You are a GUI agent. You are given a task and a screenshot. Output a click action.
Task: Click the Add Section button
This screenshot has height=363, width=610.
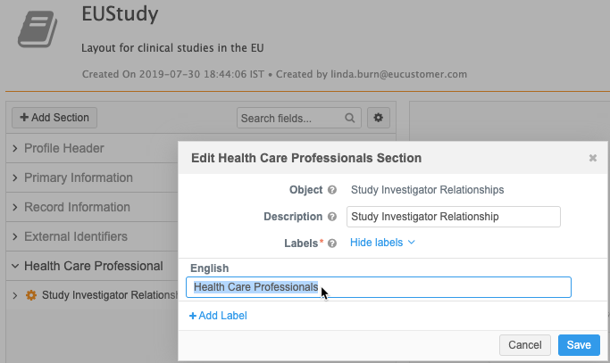tap(54, 118)
